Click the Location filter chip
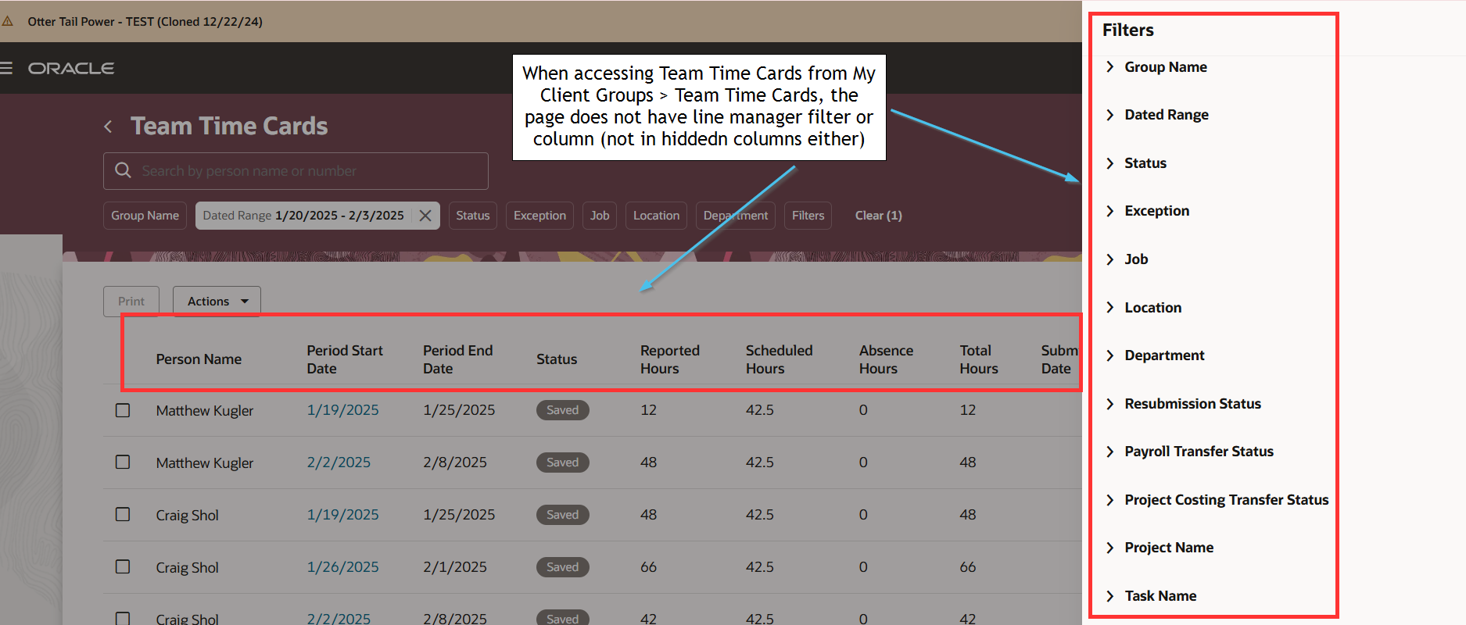 [656, 216]
